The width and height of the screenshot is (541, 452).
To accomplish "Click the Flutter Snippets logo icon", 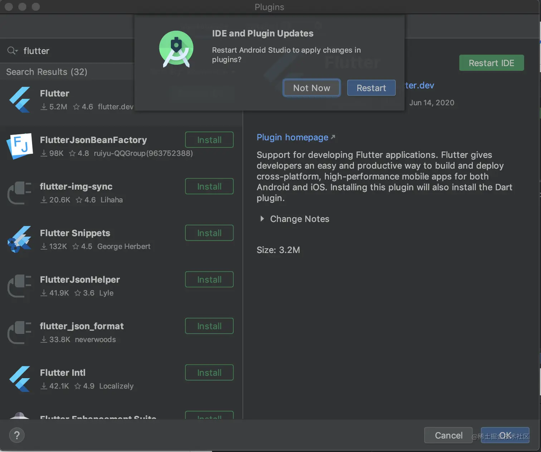I will (x=19, y=239).
